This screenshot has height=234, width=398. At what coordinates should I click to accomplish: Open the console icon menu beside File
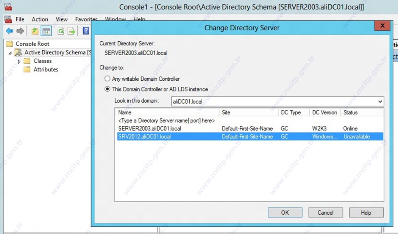(8, 19)
